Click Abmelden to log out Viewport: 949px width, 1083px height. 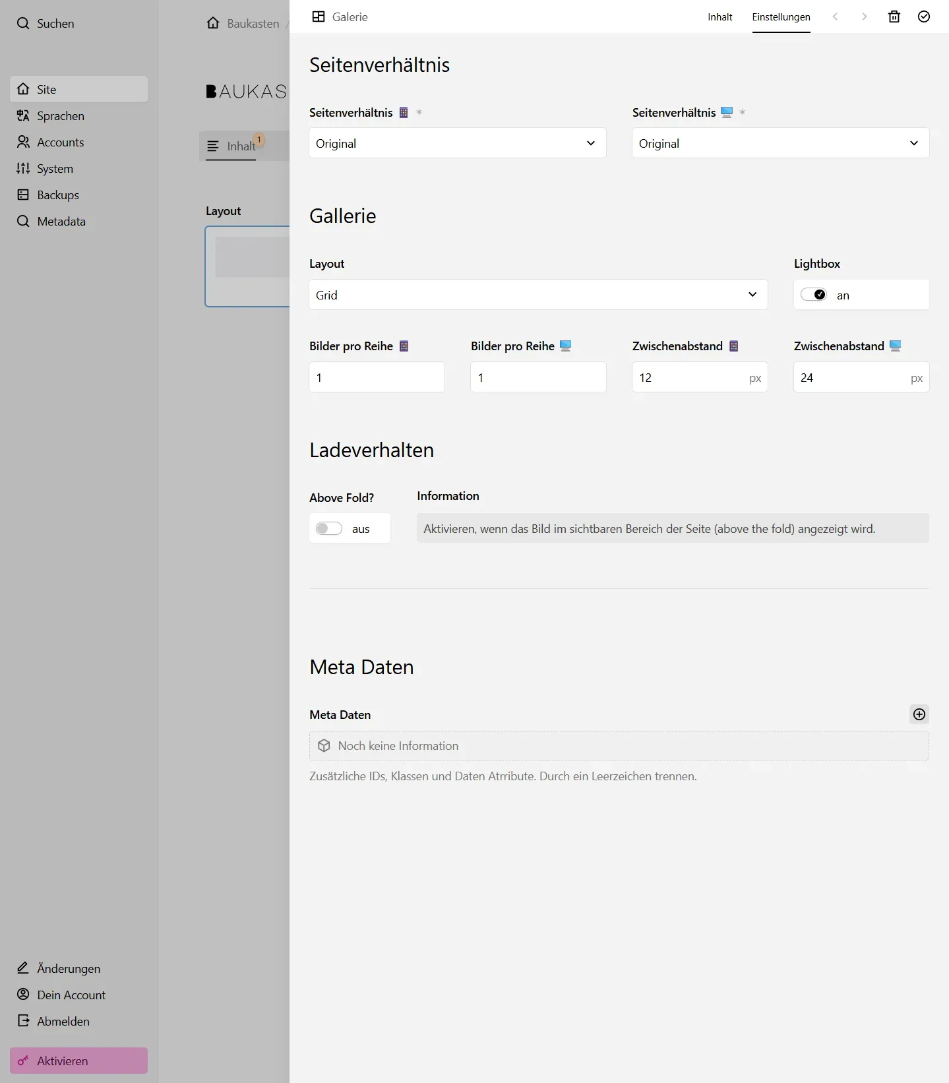(63, 1021)
